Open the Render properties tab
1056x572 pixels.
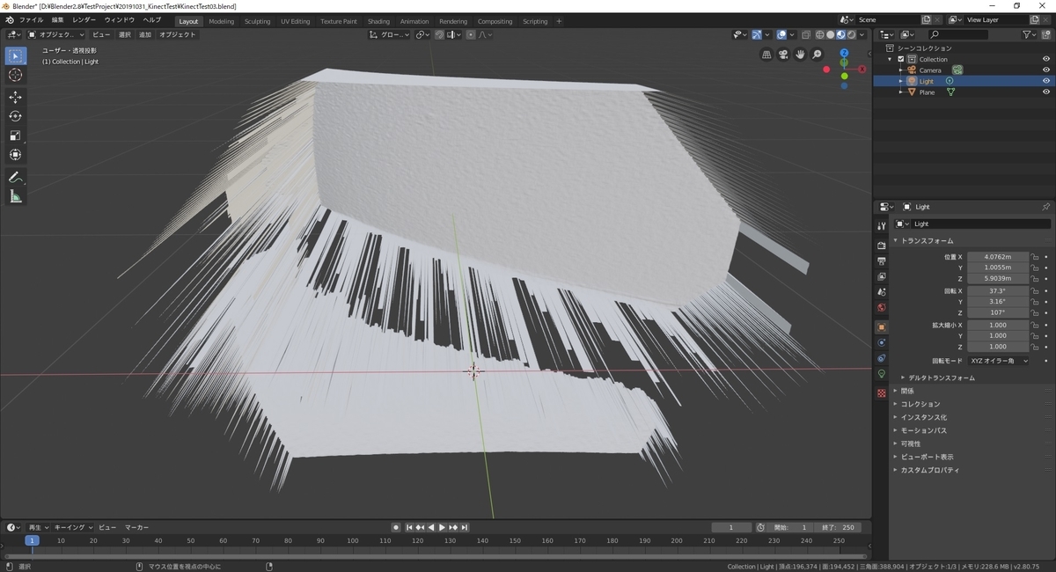tap(881, 245)
